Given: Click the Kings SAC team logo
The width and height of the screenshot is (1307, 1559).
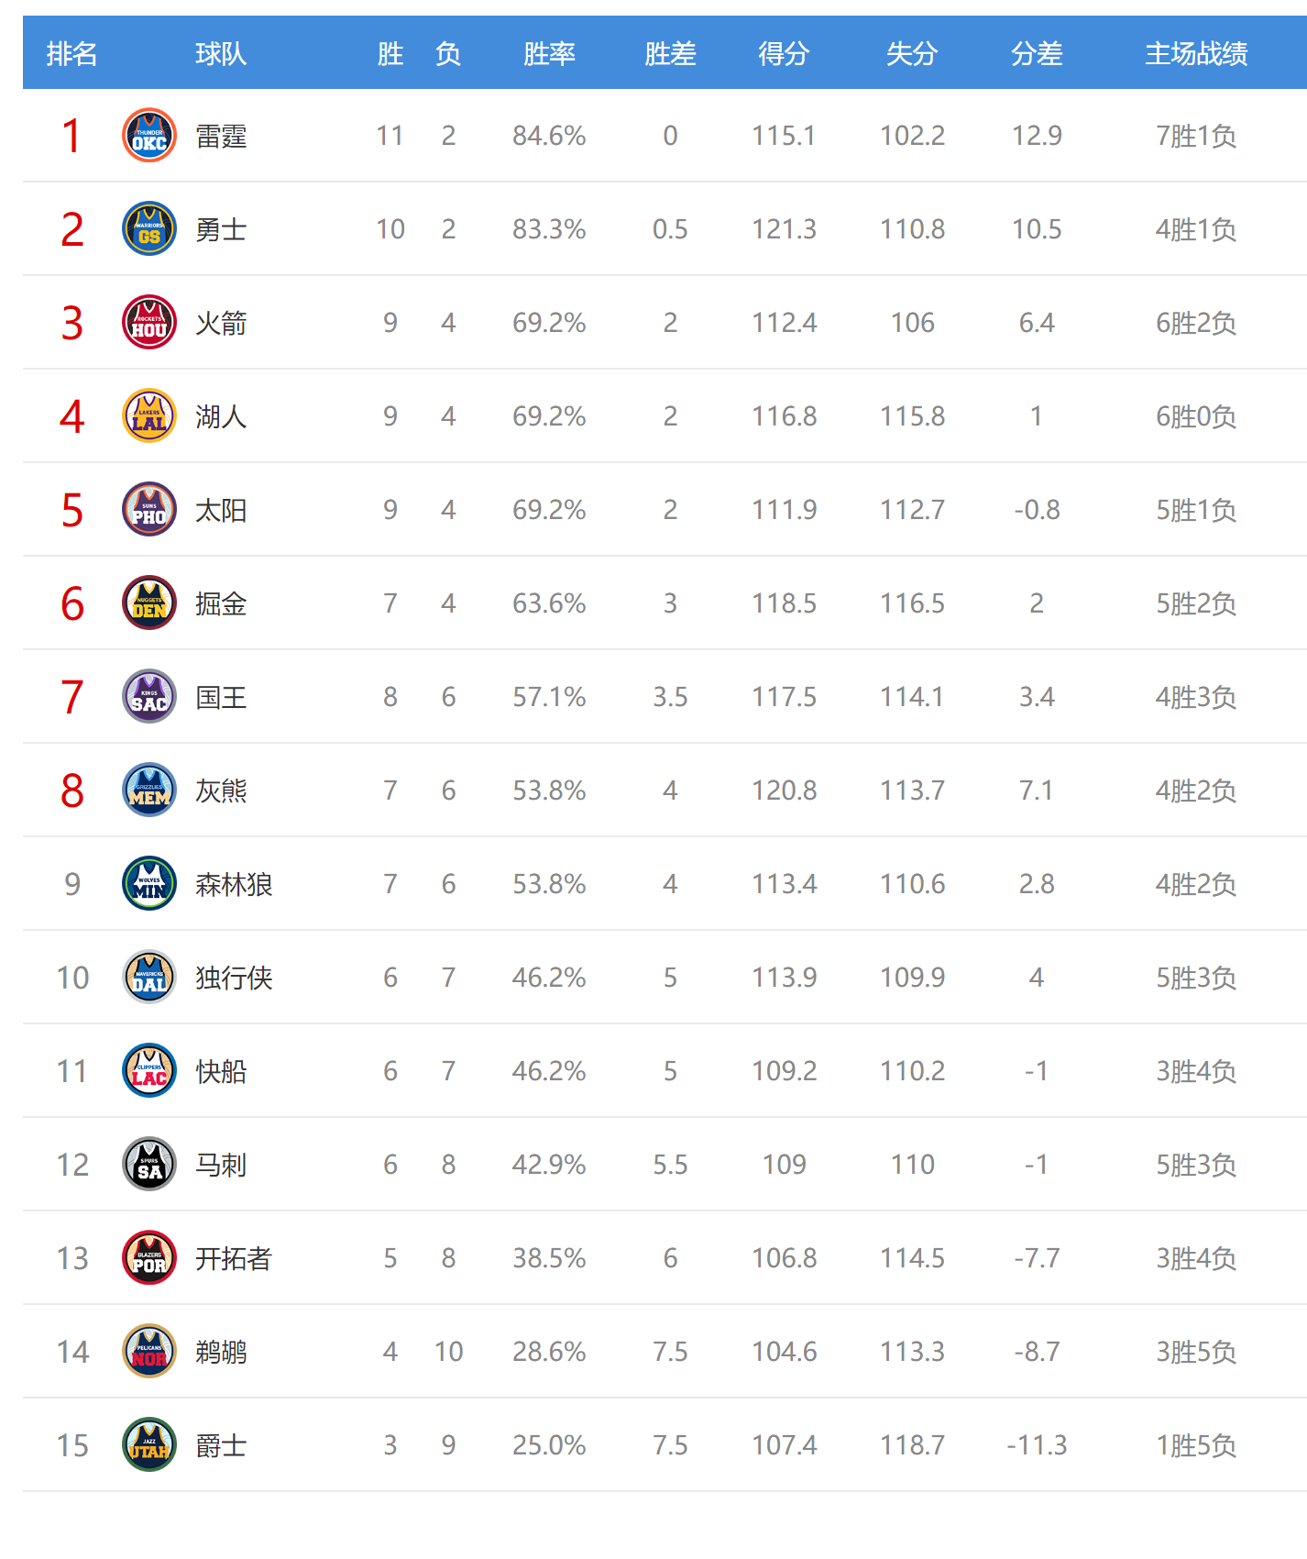Looking at the screenshot, I should [149, 697].
